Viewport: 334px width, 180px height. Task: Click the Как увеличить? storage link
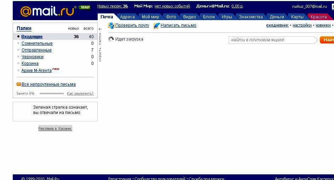[80, 94]
